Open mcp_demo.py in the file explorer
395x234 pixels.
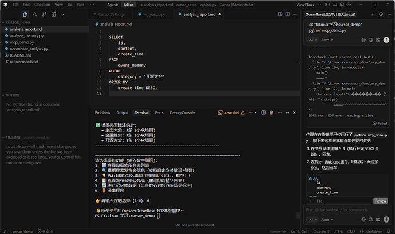(x=21, y=42)
